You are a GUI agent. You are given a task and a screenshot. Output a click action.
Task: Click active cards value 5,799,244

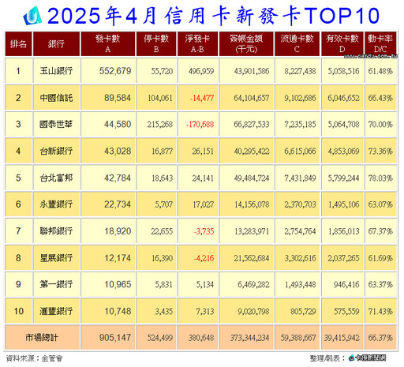point(343,178)
